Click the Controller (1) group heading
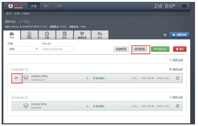The width and height of the screenshot is (198, 126). [x=20, y=70]
